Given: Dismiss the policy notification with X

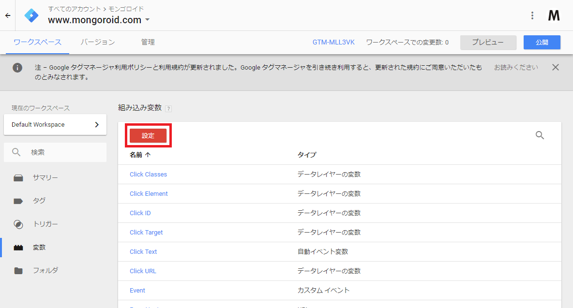Looking at the screenshot, I should tap(556, 68).
